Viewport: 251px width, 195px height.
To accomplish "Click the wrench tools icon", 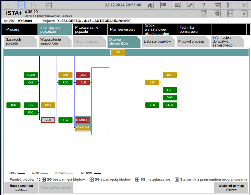I will (x=190, y=5).
